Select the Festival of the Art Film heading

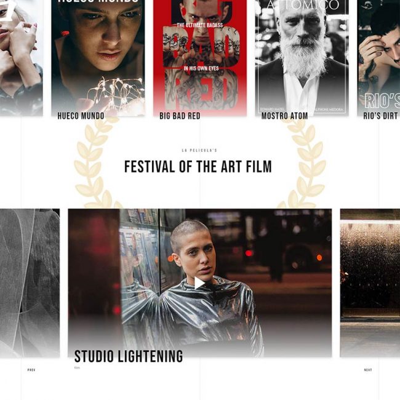(x=198, y=167)
